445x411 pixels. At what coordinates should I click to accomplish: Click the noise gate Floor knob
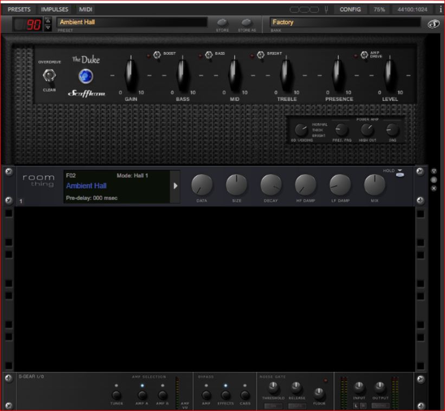tap(319, 393)
